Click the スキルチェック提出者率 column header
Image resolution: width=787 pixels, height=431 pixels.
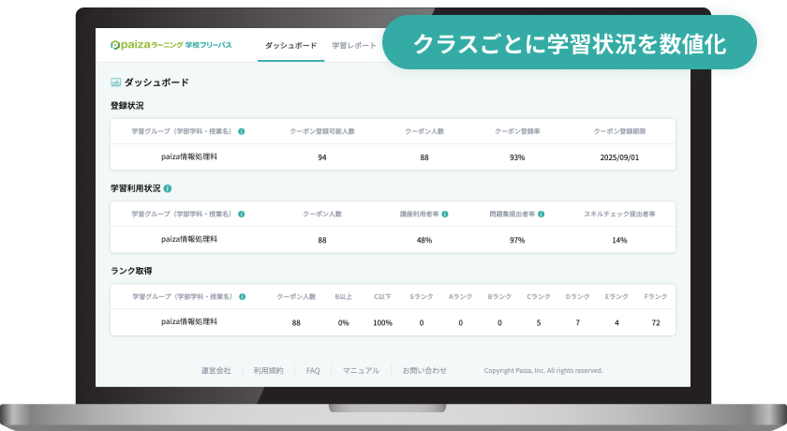[620, 215]
